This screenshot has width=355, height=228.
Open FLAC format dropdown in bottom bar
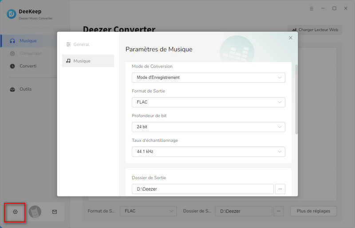pyautogui.click(x=148, y=211)
